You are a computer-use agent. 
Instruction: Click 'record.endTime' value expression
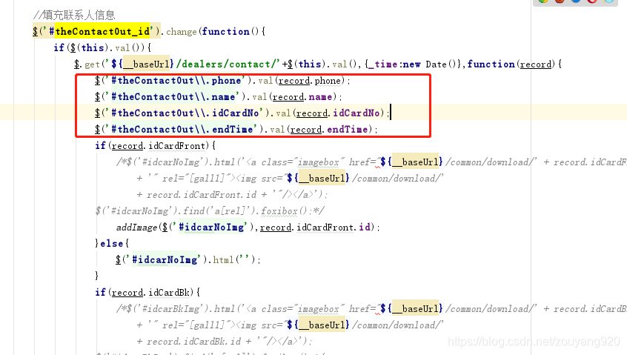point(329,130)
